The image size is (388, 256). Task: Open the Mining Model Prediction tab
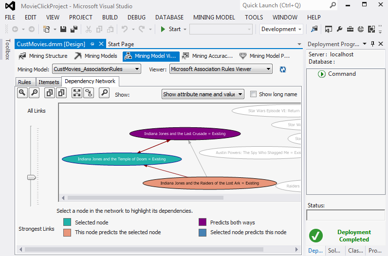point(265,56)
